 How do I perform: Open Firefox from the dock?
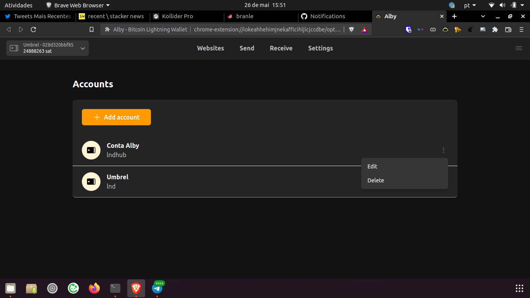click(94, 289)
